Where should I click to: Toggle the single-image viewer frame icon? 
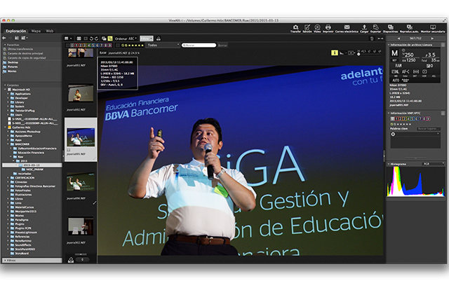tap(86, 39)
